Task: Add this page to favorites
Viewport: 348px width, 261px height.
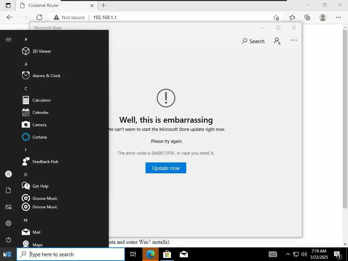Action: (276, 17)
